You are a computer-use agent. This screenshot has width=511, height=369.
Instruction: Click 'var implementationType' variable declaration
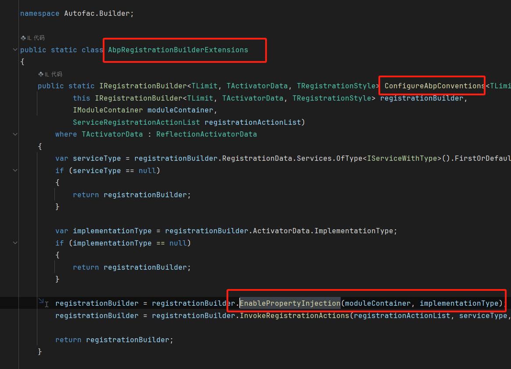tap(103, 231)
